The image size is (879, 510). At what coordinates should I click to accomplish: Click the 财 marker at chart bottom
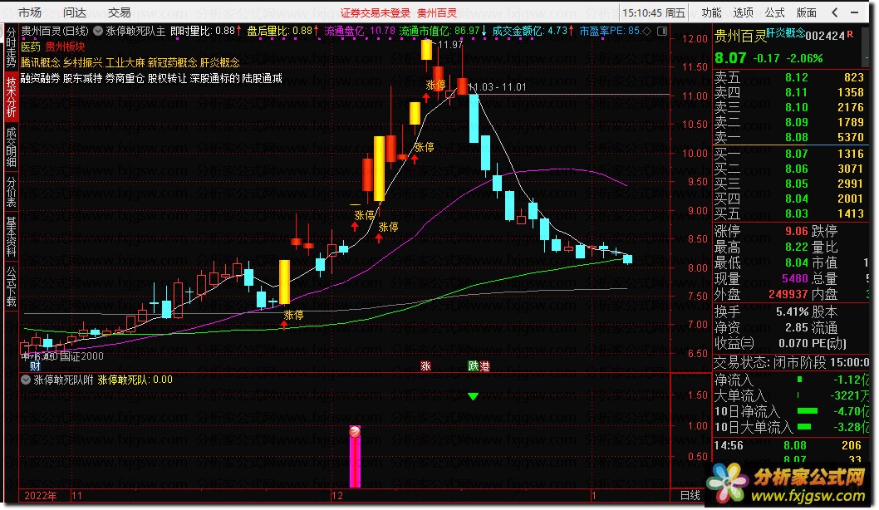(36, 366)
